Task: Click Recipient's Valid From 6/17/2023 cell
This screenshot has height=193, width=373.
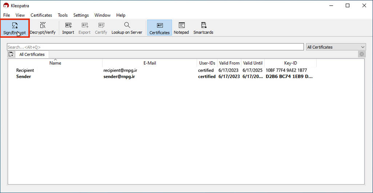Action: (228, 70)
